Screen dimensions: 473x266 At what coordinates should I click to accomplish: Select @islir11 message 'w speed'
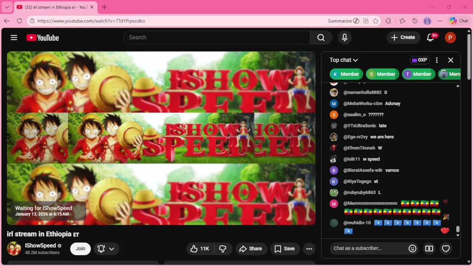click(371, 159)
